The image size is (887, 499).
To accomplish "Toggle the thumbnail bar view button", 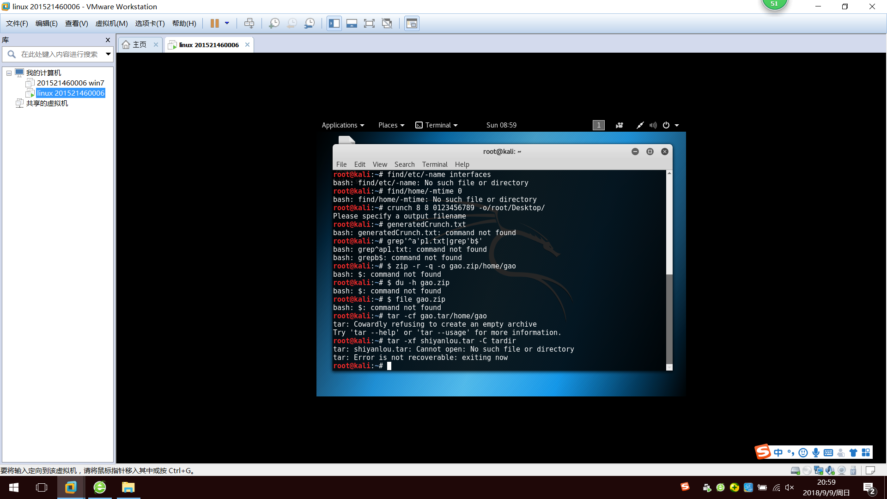I will coord(352,24).
